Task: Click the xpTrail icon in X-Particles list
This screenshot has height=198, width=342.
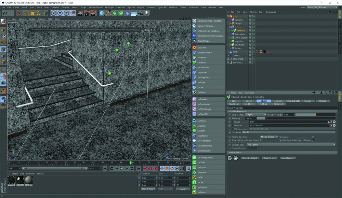Action: [x=194, y=87]
